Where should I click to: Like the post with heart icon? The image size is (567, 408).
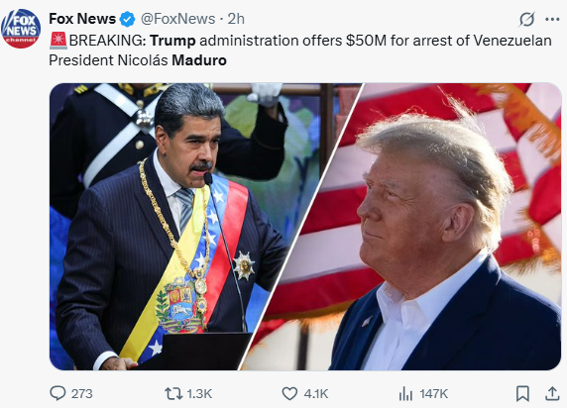(289, 393)
